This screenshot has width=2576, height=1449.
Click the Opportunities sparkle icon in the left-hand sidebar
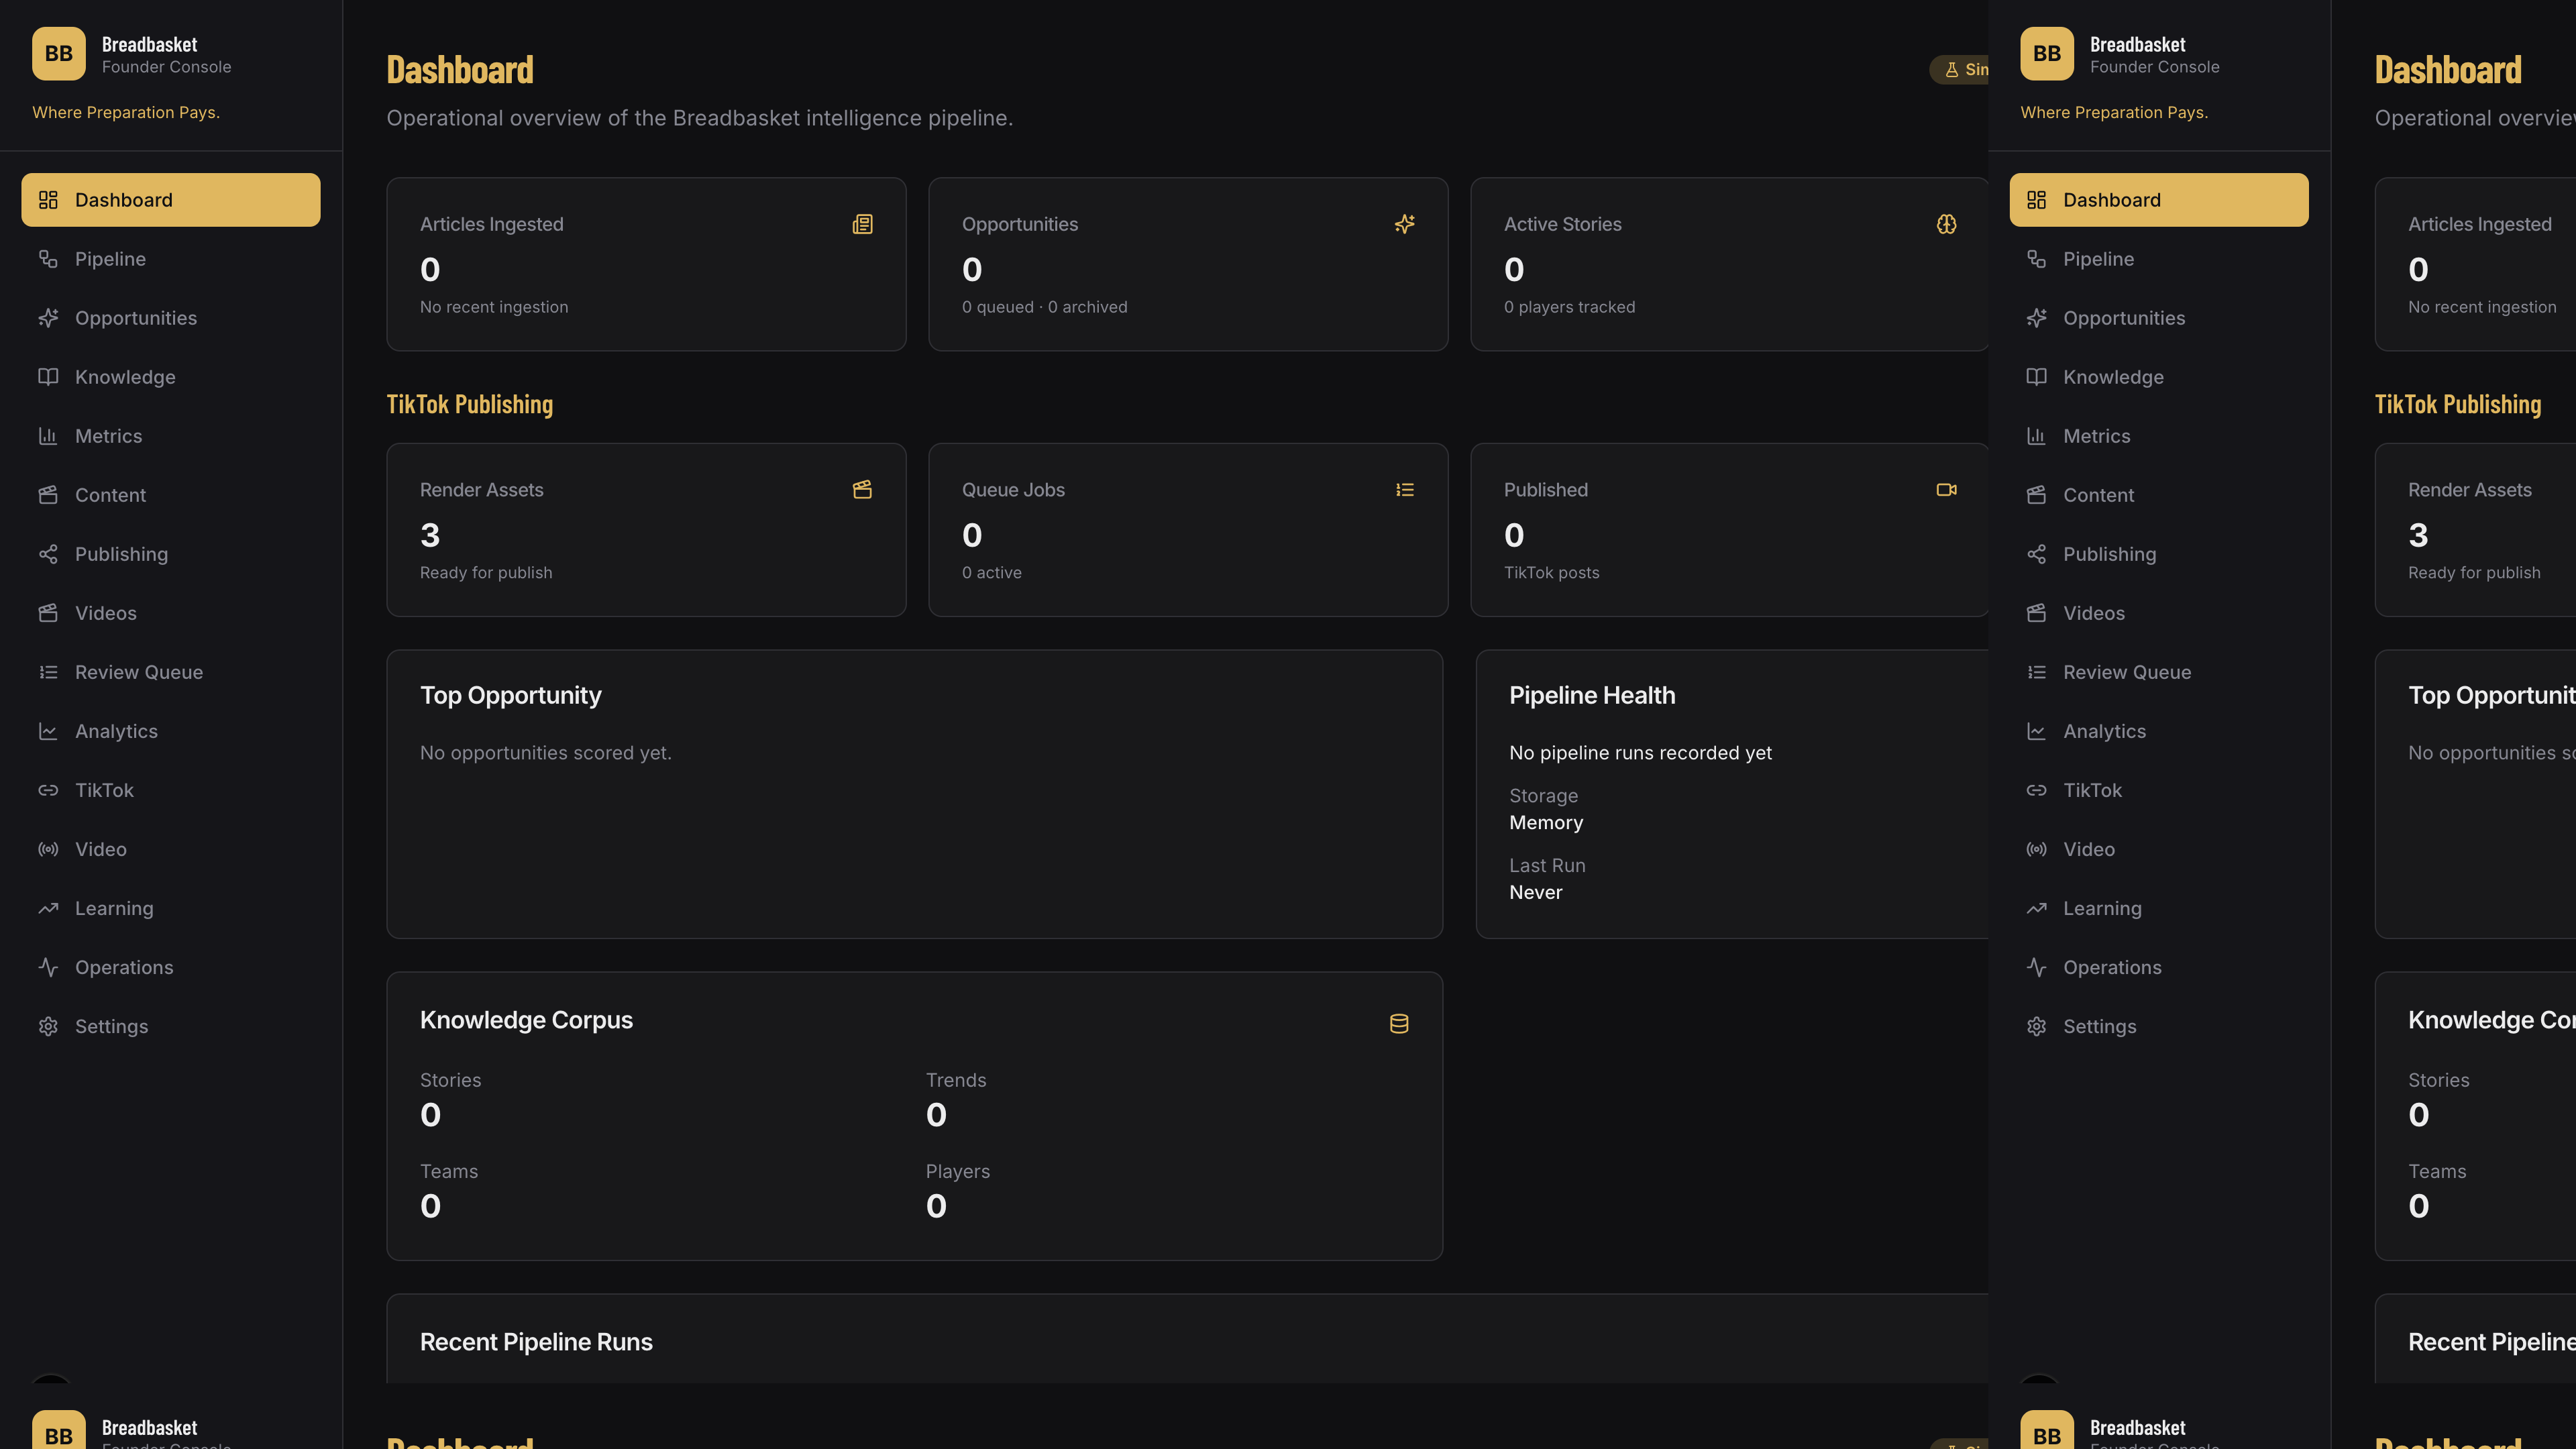point(48,318)
